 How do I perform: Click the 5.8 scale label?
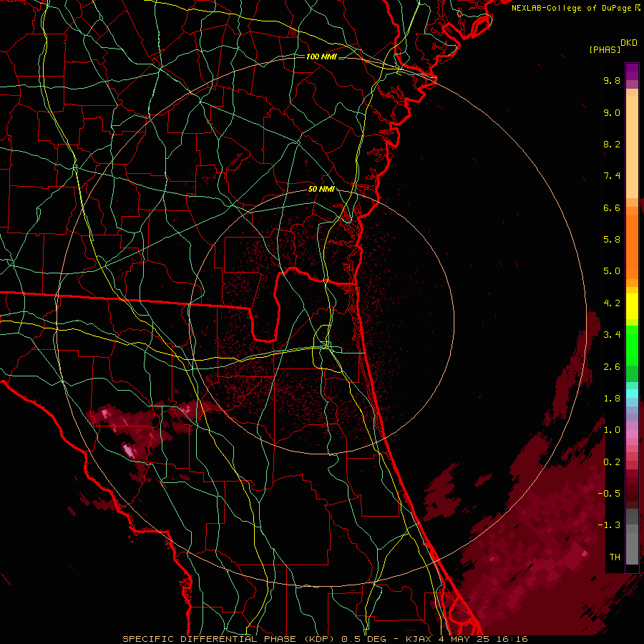[x=612, y=240]
